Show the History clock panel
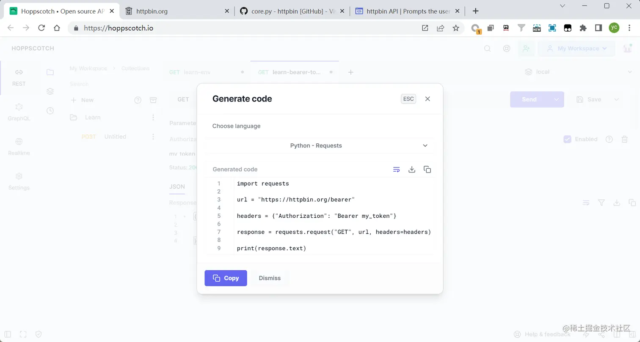This screenshot has width=640, height=342. coord(50,111)
